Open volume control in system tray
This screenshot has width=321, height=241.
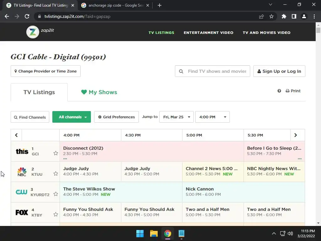point(290,233)
